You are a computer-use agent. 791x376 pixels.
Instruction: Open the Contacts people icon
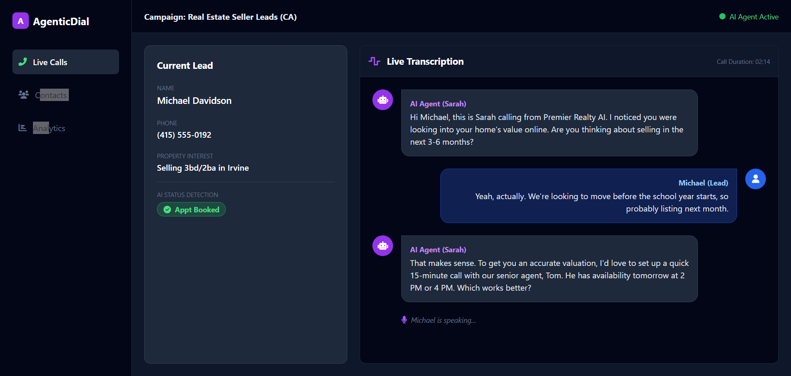tap(23, 94)
